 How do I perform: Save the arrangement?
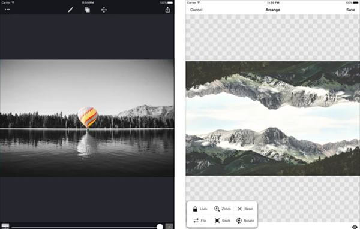coord(350,10)
